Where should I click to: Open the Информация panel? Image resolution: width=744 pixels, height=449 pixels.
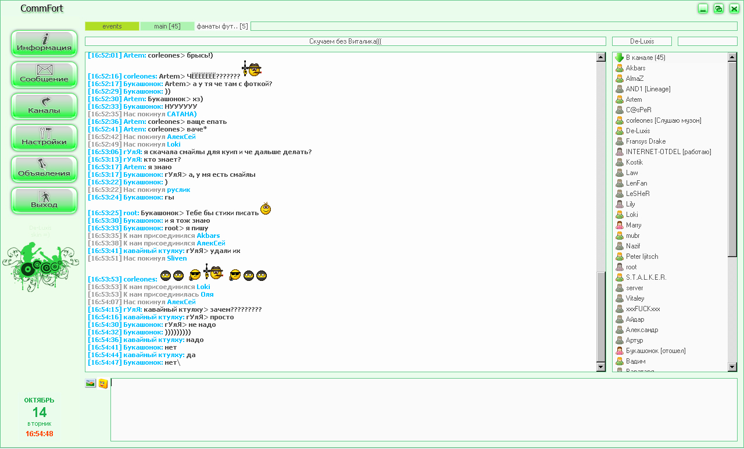[x=44, y=44]
